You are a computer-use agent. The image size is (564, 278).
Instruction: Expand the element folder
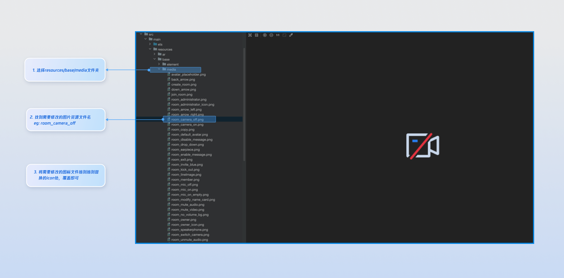pyautogui.click(x=159, y=64)
